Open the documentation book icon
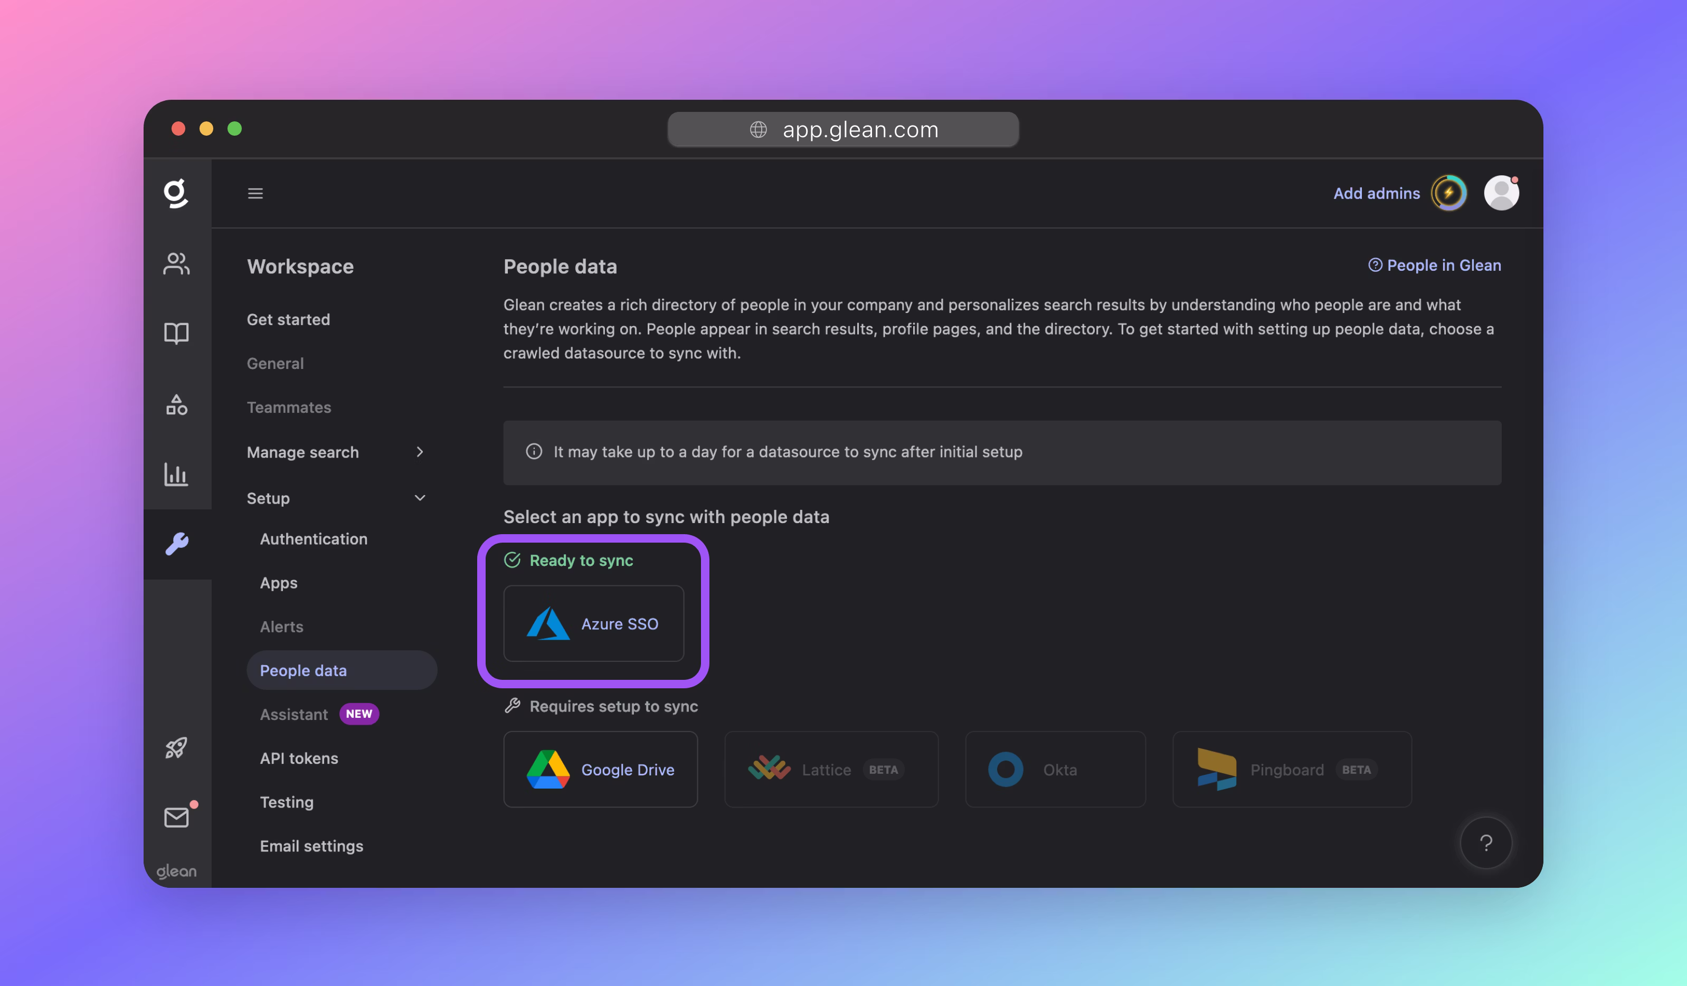 click(177, 334)
